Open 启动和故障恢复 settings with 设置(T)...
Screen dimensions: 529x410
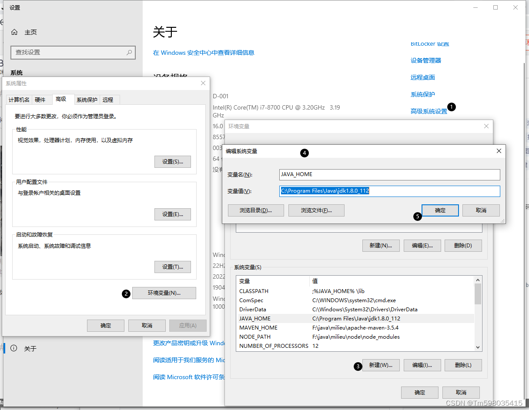[x=173, y=267]
